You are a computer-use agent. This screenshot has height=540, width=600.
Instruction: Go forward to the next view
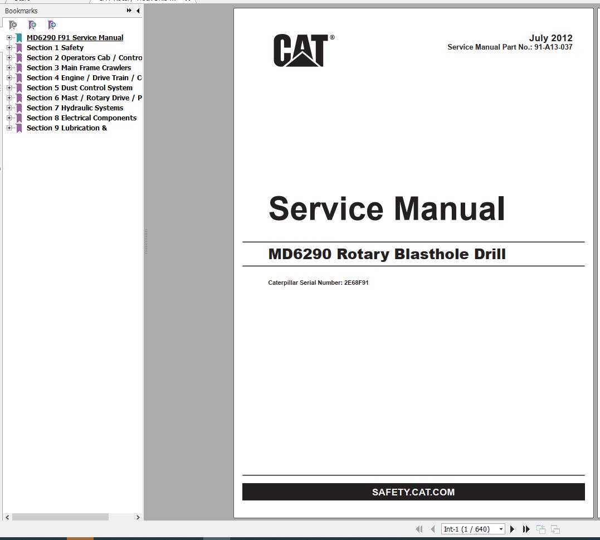[555, 529]
